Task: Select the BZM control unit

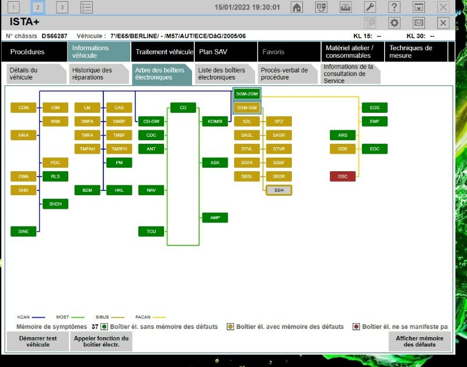Action: click(87, 190)
